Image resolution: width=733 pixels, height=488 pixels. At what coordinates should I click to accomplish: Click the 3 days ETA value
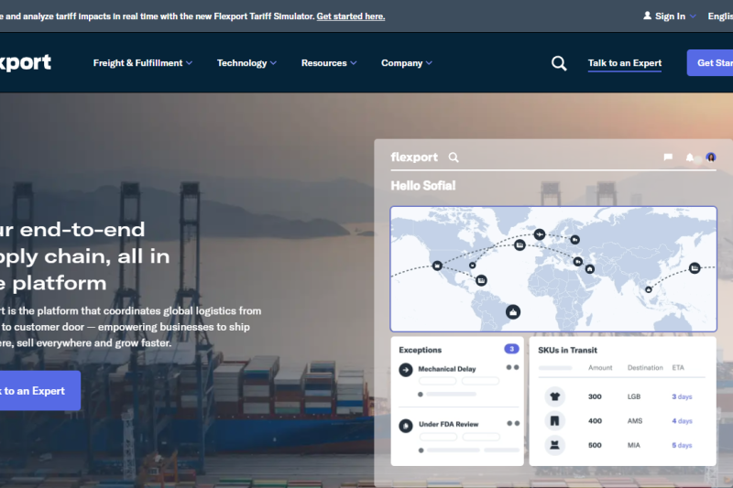pos(682,396)
